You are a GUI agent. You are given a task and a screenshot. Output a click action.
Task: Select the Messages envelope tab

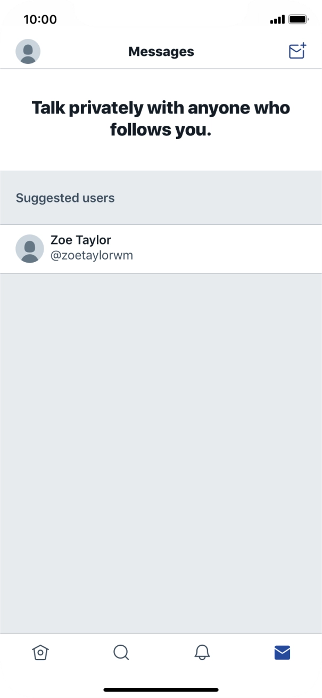tap(282, 652)
